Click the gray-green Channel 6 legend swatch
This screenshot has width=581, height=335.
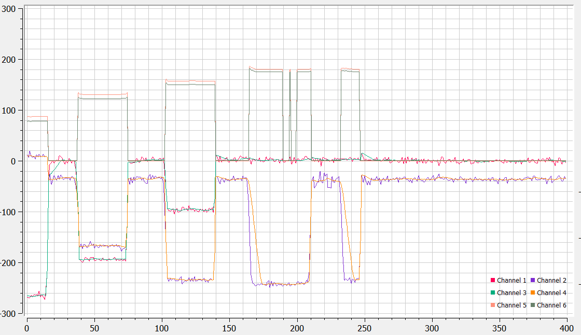pyautogui.click(x=533, y=305)
